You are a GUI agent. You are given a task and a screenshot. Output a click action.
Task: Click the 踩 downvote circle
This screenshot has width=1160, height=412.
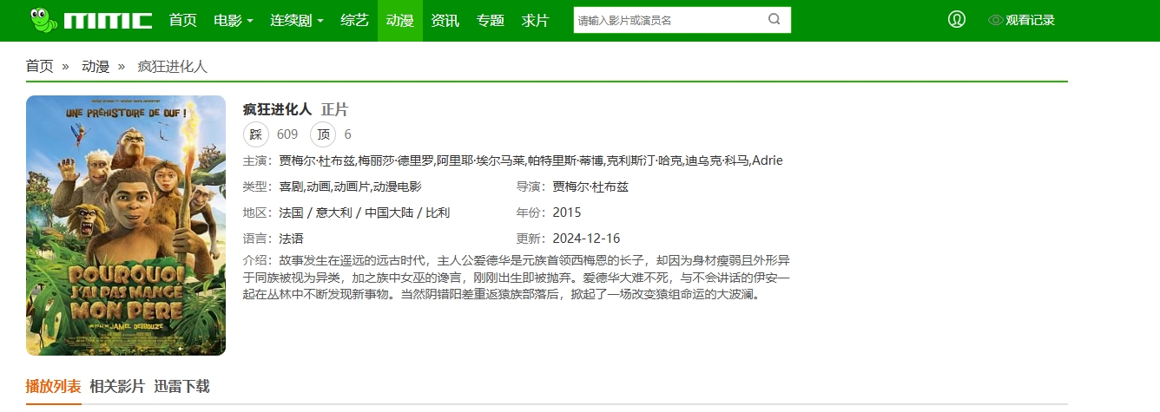(x=256, y=134)
